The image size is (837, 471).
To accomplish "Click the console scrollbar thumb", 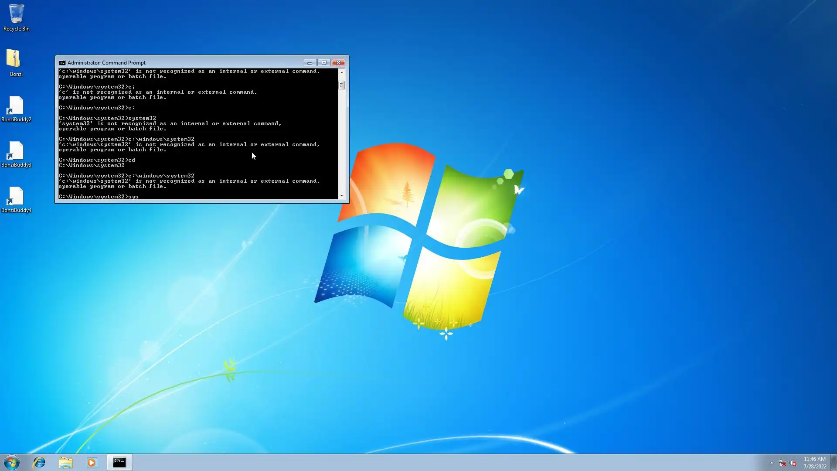I will (x=342, y=85).
